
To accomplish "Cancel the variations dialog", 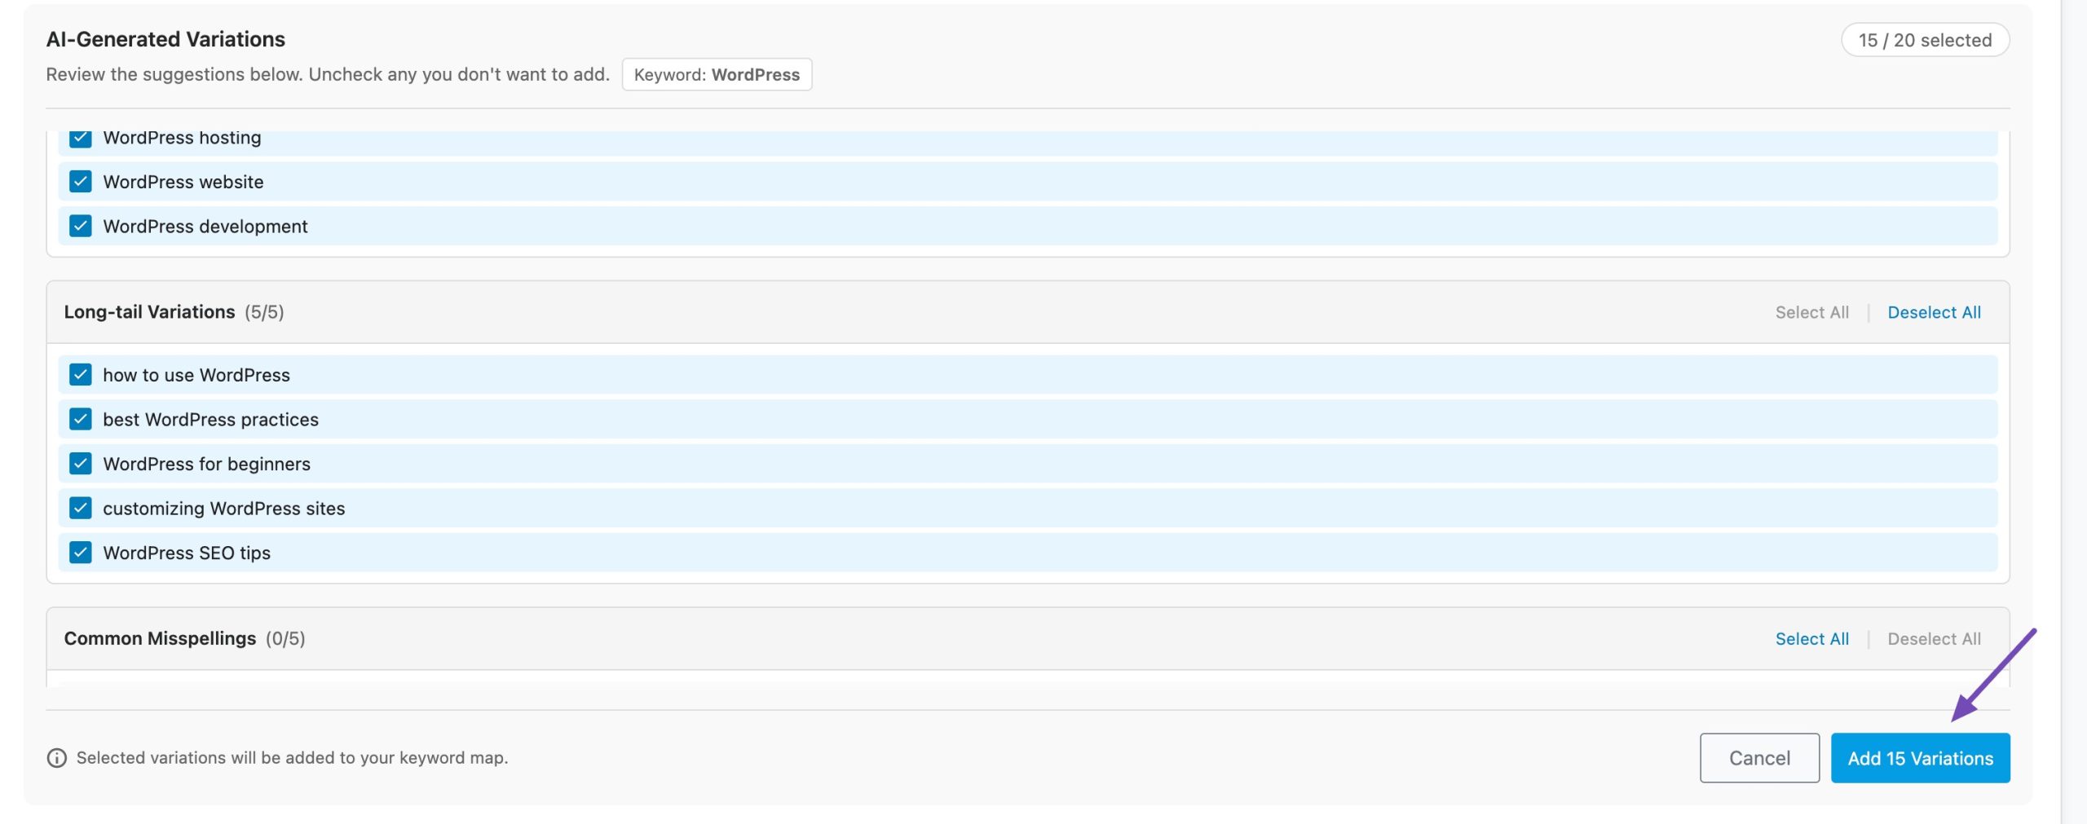I will point(1758,758).
